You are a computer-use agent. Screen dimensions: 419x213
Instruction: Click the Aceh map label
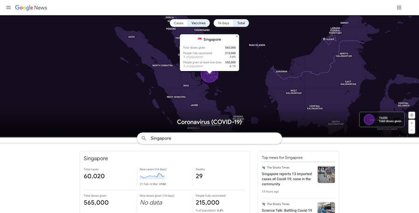(x=131, y=37)
